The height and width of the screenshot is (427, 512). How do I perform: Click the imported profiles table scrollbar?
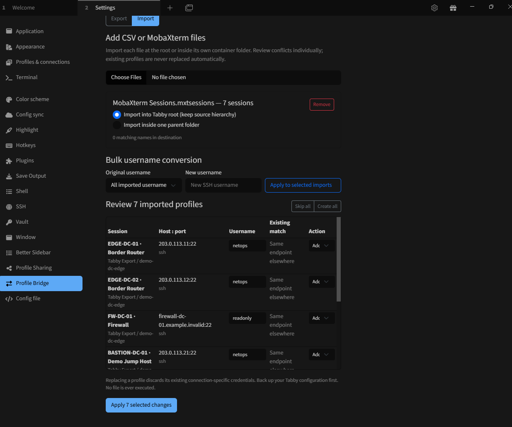point(339,259)
